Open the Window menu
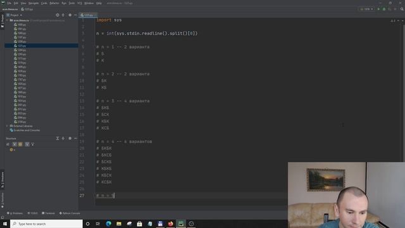This screenshot has width=405, height=228. tap(89, 3)
